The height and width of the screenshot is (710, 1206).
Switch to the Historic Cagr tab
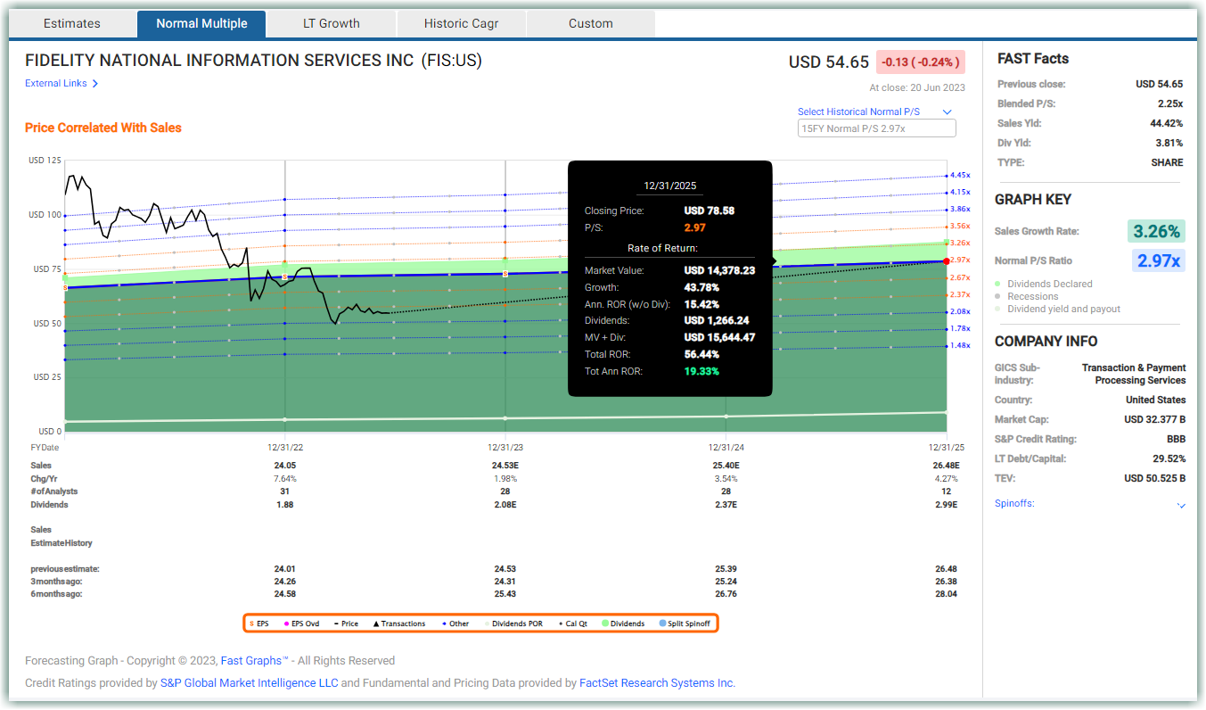pos(461,23)
